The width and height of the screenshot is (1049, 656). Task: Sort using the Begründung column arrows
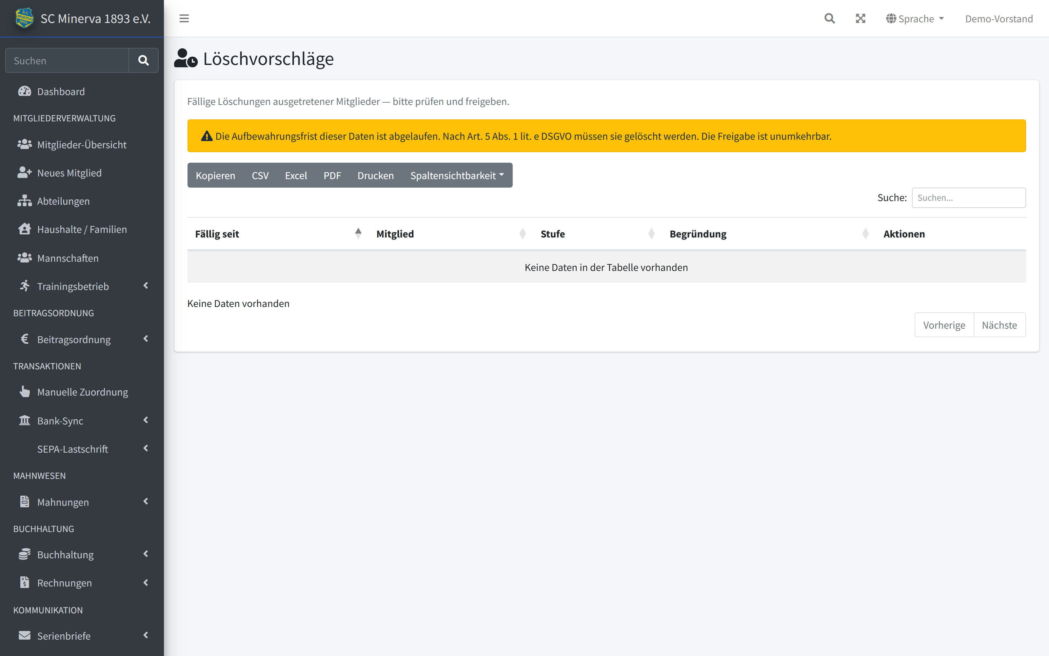tap(865, 234)
